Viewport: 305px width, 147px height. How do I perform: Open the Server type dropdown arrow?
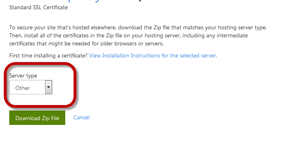[x=49, y=87]
